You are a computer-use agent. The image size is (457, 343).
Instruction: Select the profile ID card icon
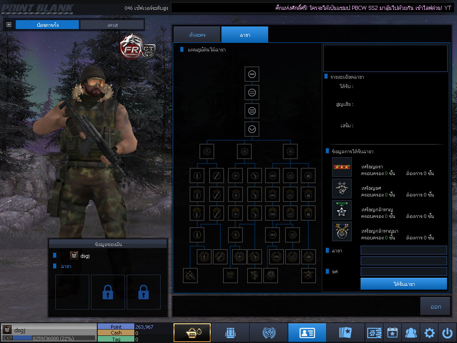coord(307,332)
